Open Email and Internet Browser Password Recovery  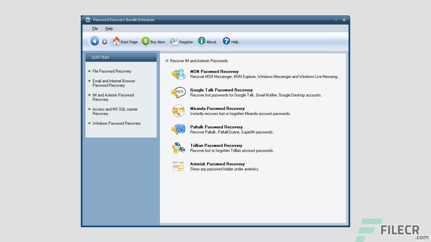click(114, 83)
